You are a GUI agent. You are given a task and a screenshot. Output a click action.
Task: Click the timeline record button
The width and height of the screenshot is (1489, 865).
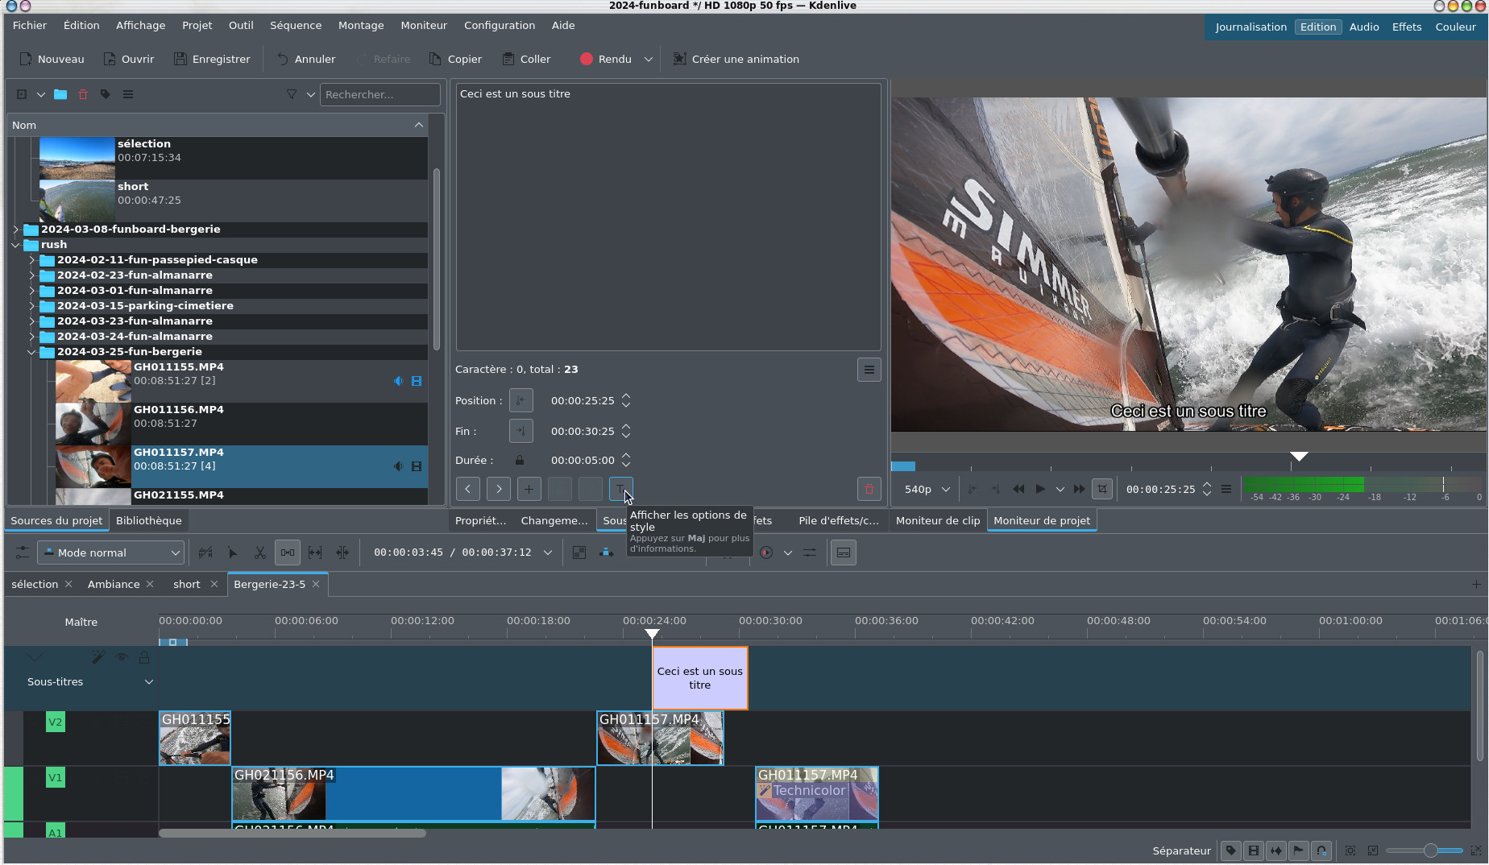point(766,553)
